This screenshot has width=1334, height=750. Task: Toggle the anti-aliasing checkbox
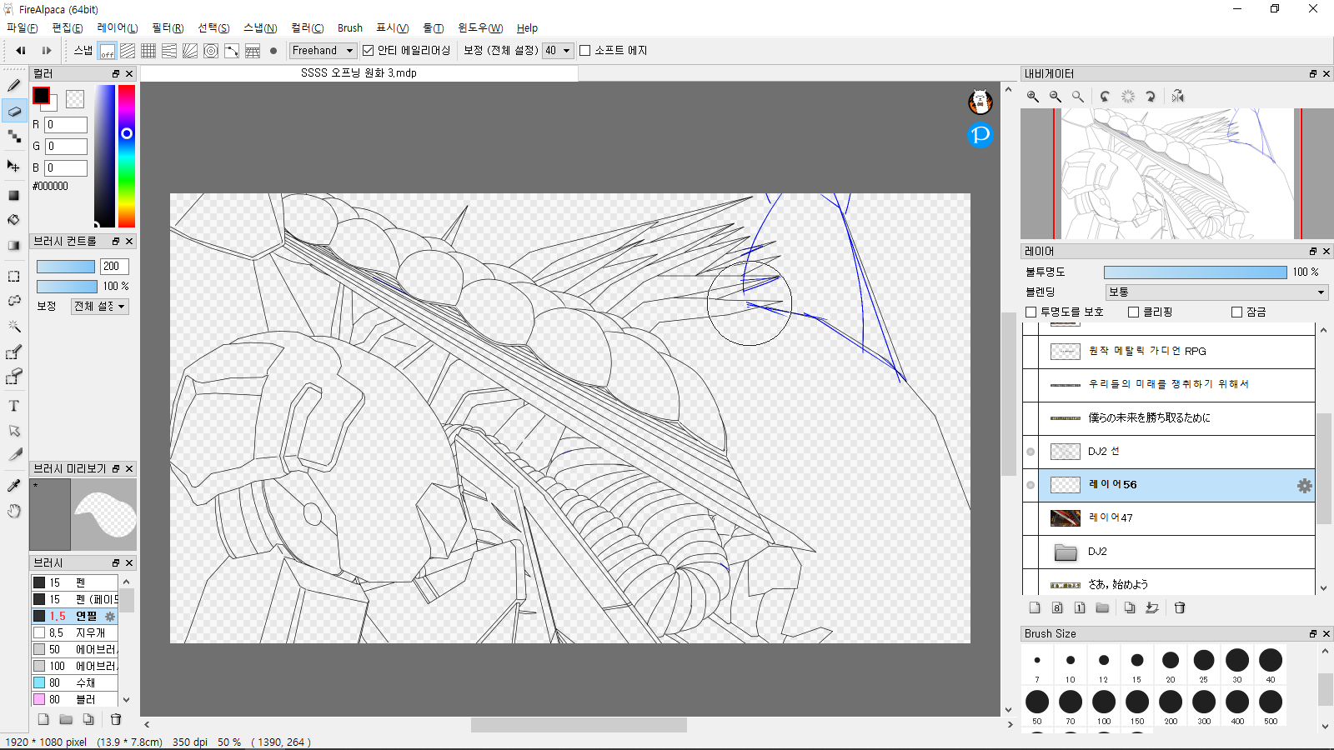pyautogui.click(x=368, y=51)
